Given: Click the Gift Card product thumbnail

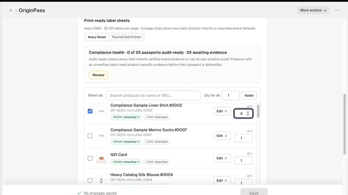Looking at the screenshot, I should (101, 158).
